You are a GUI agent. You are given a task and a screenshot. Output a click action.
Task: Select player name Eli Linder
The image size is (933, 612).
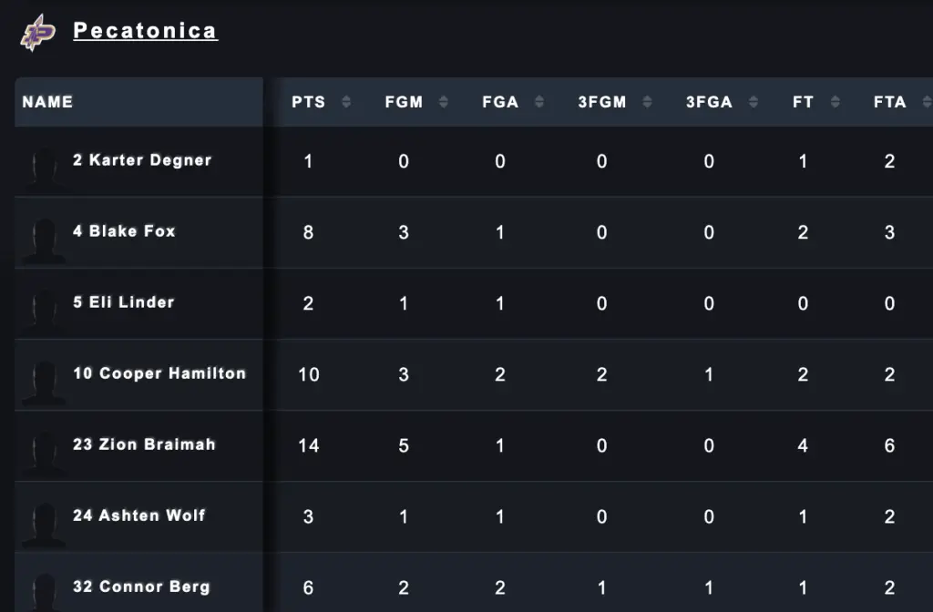123,302
